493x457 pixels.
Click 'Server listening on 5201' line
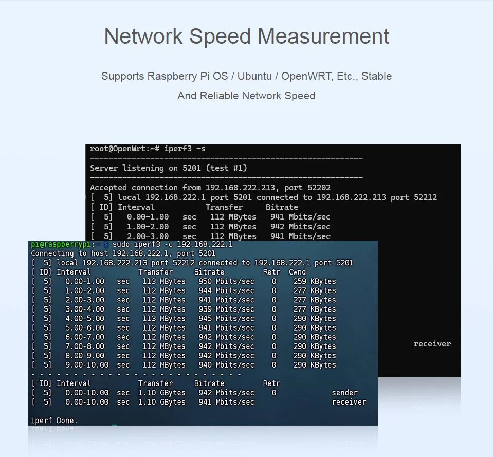[x=169, y=168]
